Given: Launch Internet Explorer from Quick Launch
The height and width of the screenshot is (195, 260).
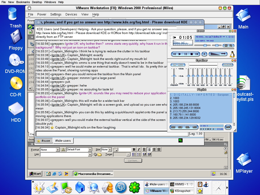Looking at the screenshot, I should (54, 174).
